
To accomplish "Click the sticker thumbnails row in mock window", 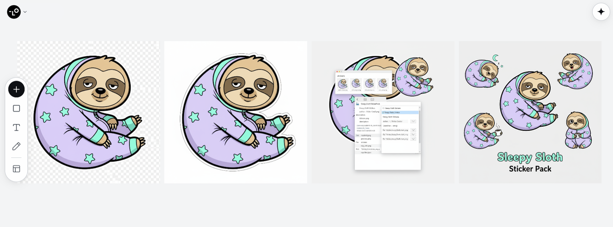I will (363, 83).
